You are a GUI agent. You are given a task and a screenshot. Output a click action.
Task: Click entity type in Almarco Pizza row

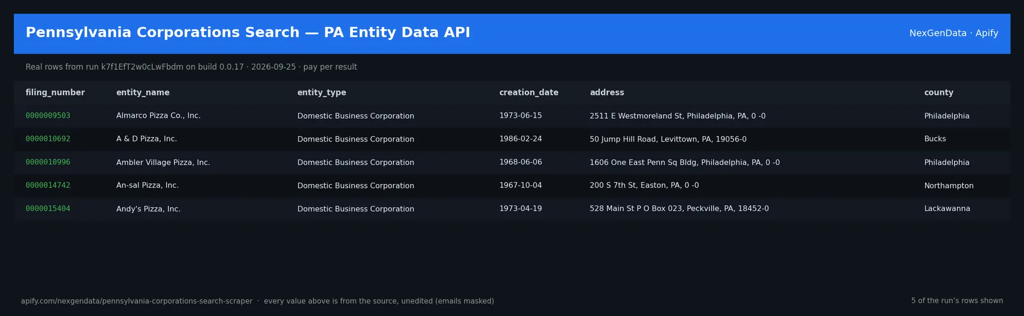click(356, 116)
